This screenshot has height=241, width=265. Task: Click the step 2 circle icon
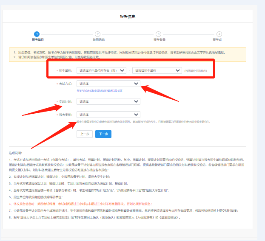coord(98,34)
